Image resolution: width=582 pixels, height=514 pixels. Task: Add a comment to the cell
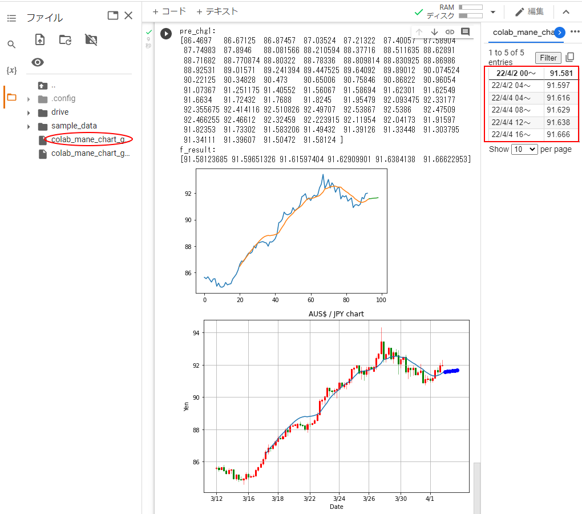(x=465, y=31)
